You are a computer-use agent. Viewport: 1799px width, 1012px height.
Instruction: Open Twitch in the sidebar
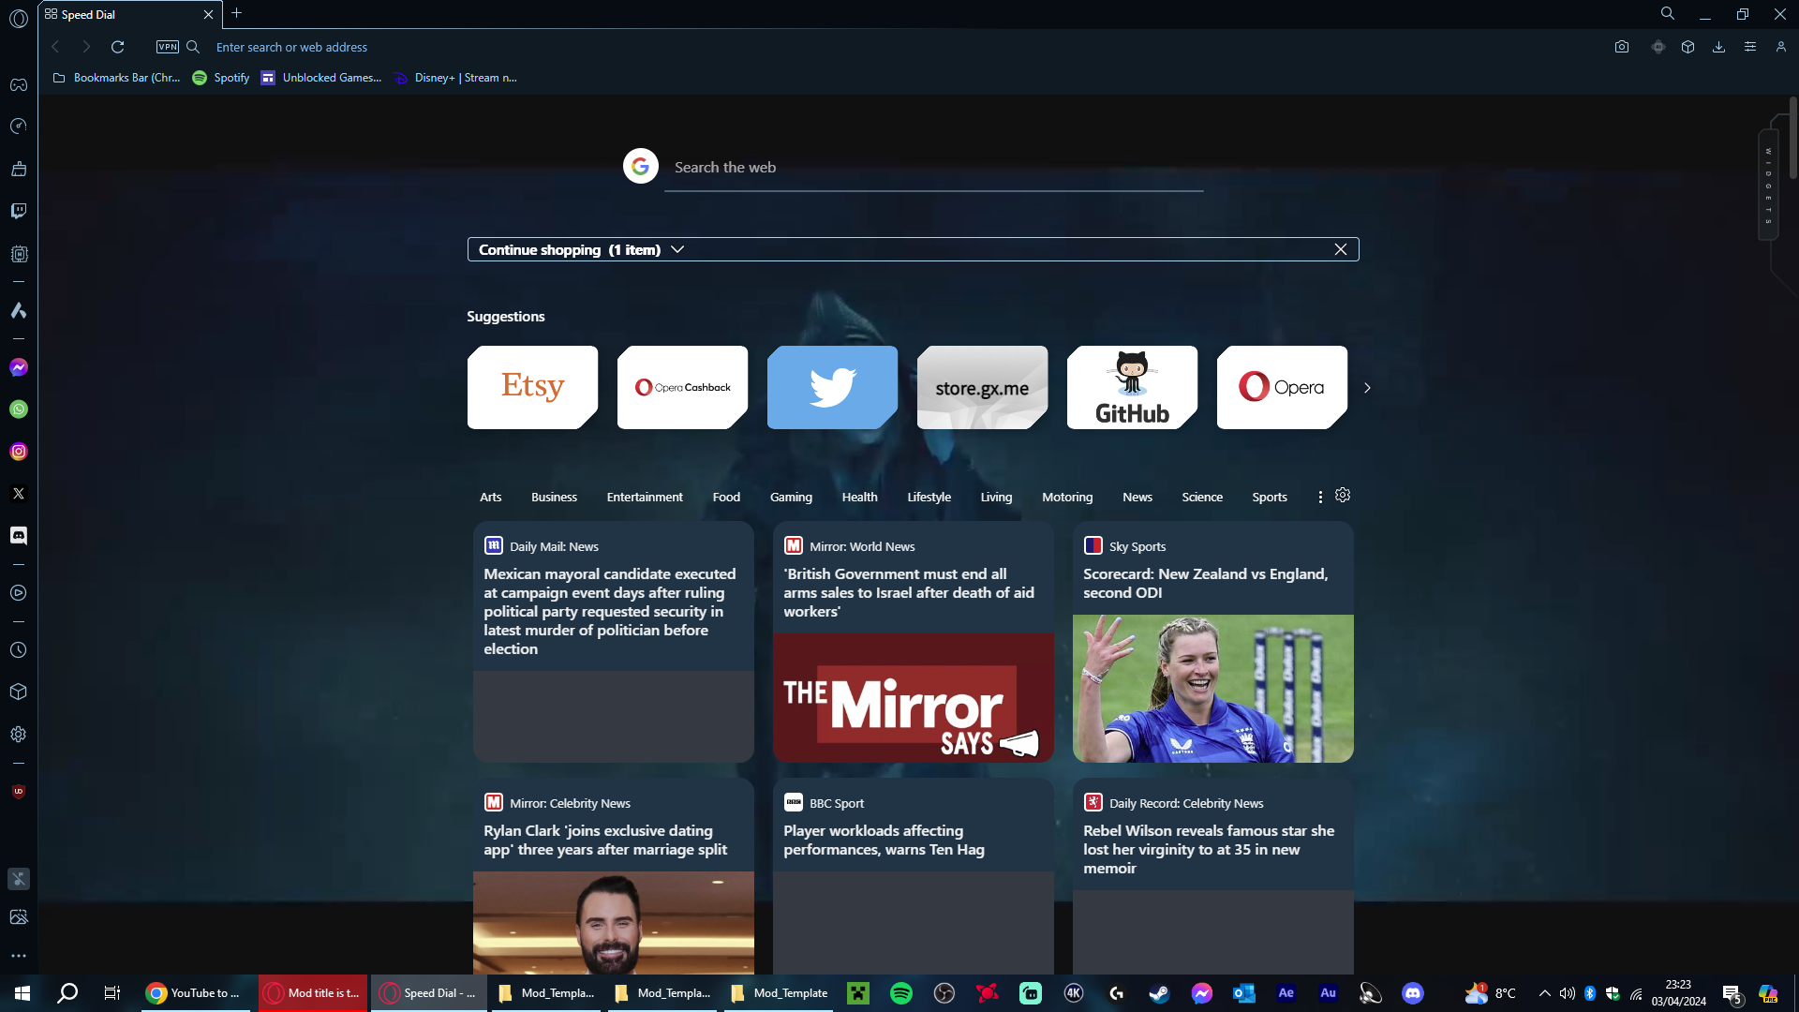click(x=19, y=211)
